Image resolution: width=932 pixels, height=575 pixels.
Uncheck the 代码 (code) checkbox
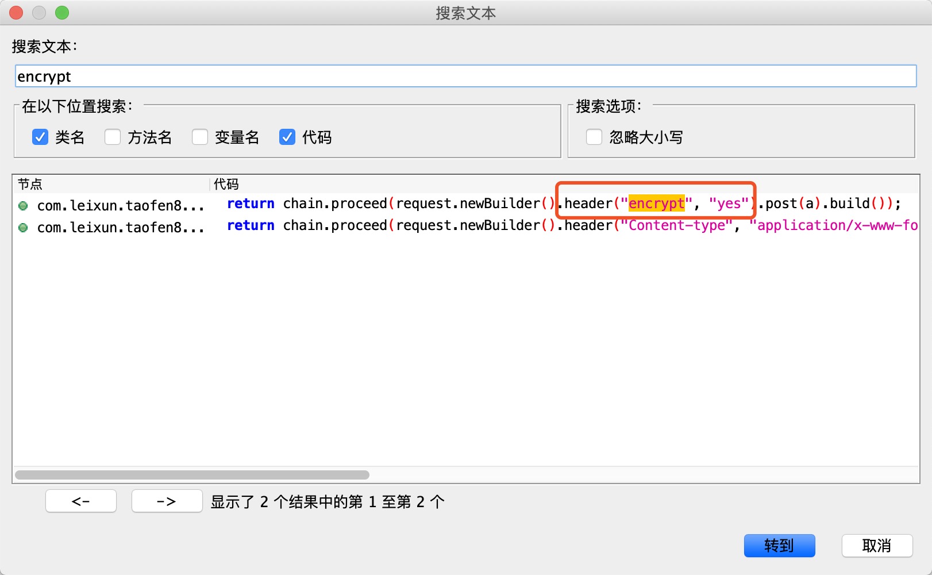point(287,137)
